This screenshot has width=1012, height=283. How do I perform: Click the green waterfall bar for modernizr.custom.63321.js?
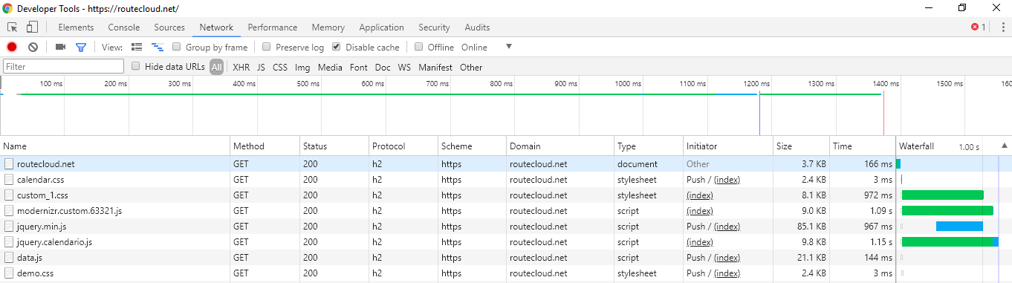tap(947, 211)
